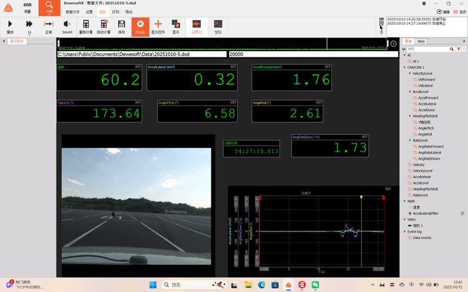Mute playback with the Sound icon
Viewport: 468px width, 292px height.
tap(67, 26)
